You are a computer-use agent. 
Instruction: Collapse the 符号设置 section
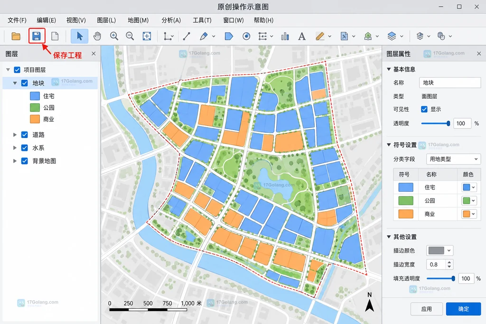[389, 145]
